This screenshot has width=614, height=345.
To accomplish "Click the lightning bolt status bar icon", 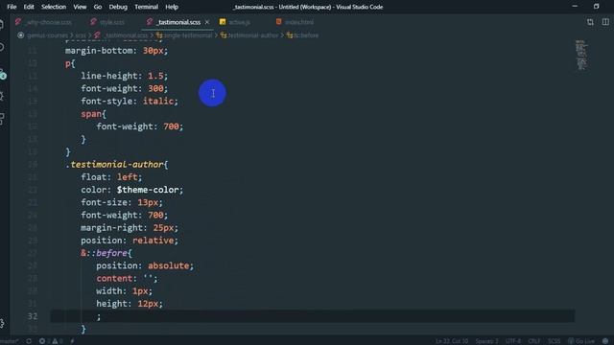I will click(73, 341).
